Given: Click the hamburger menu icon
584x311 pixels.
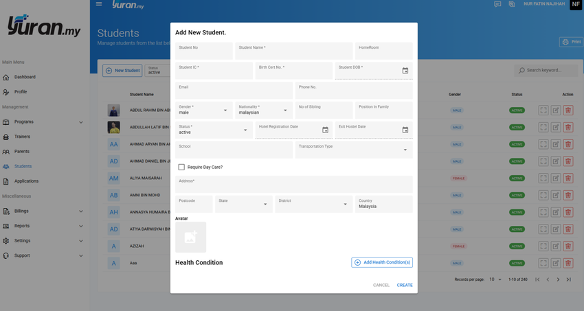Looking at the screenshot, I should point(99,4).
